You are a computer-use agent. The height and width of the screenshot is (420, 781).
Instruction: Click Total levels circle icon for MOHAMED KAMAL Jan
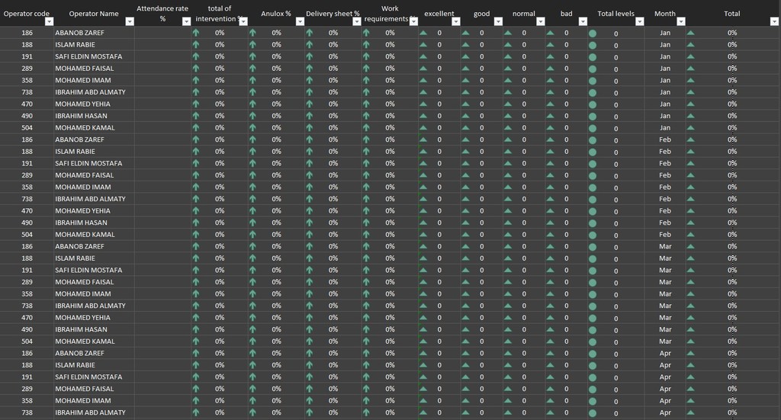pyautogui.click(x=593, y=128)
